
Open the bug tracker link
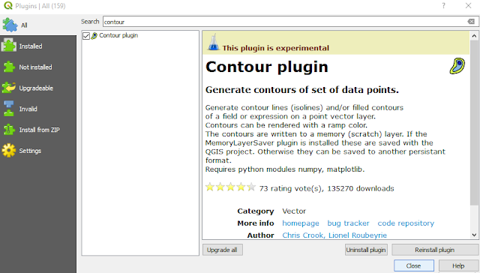348,223
